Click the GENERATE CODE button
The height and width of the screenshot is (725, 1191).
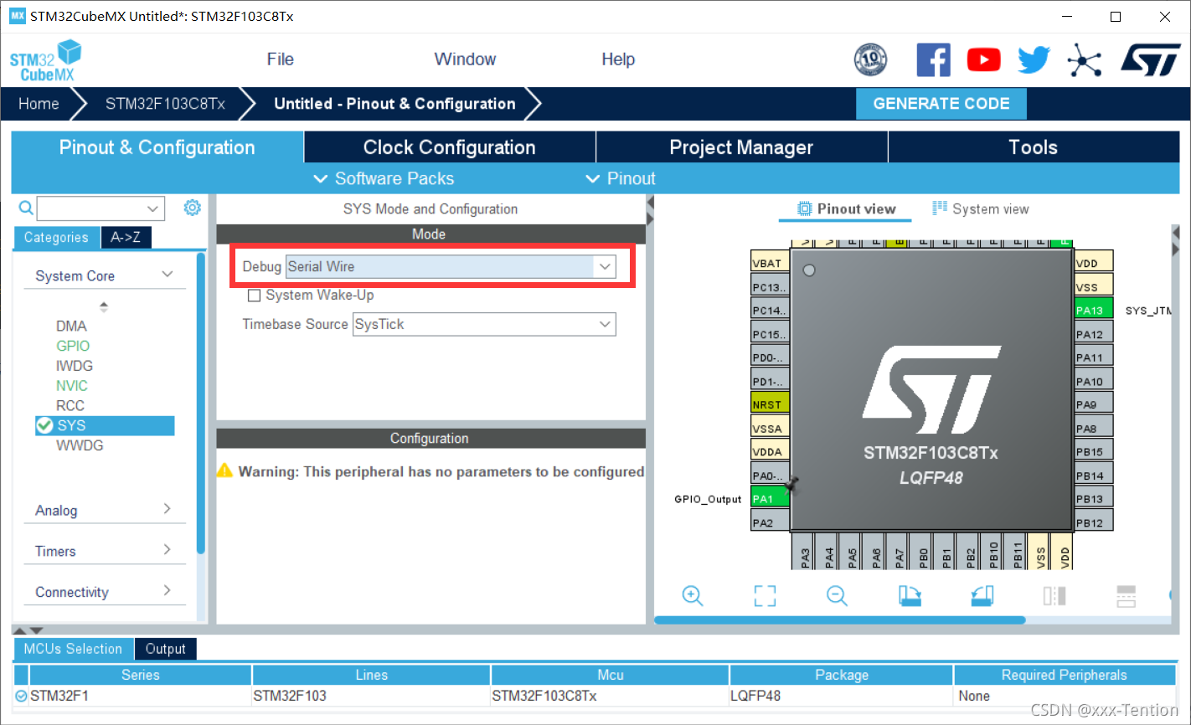click(941, 104)
